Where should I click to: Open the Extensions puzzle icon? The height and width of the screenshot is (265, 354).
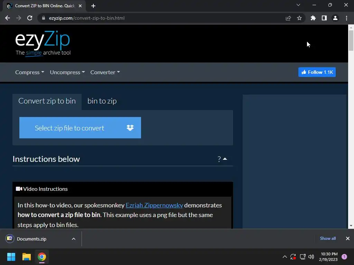(x=313, y=18)
